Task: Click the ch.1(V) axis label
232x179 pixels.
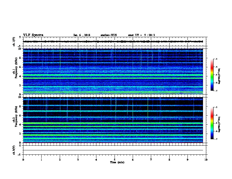Action: click(x=14, y=42)
